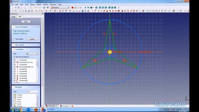This screenshot has width=199, height=112.
Task: Uncheck the Constraint10 checkbox
Action: tap(15, 80)
